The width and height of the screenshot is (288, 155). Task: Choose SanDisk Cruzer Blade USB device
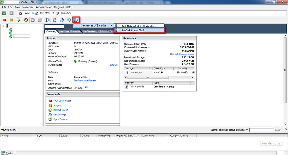(139, 30)
